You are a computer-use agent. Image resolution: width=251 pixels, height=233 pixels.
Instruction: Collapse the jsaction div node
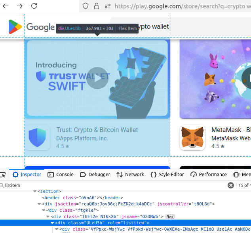(39, 204)
